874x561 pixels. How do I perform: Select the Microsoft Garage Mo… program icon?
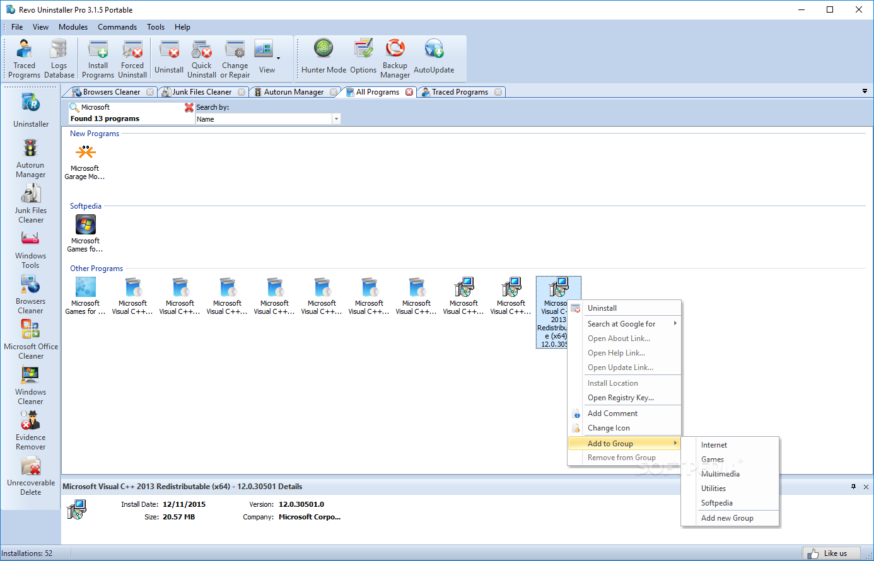[85, 162]
